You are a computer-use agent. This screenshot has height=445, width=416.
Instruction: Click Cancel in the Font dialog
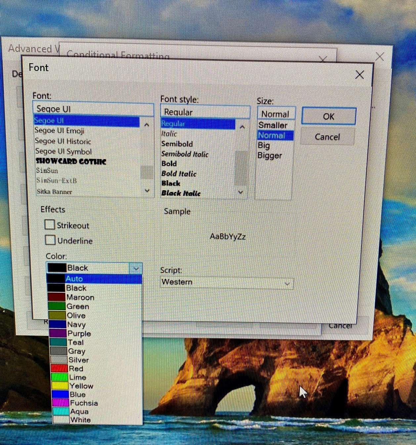[327, 137]
